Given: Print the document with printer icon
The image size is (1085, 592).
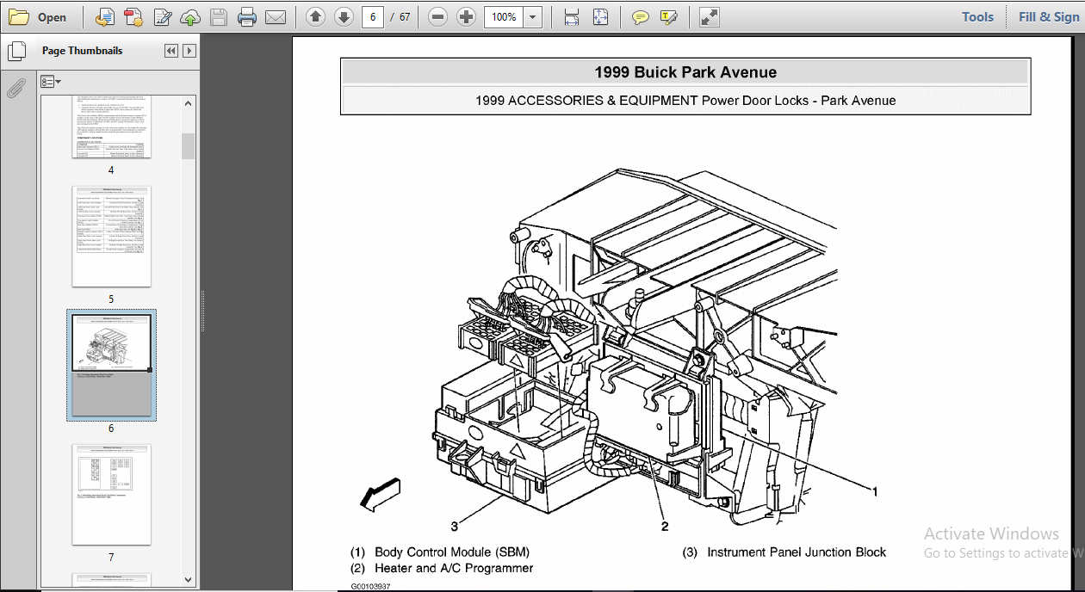Looking at the screenshot, I should (x=247, y=17).
